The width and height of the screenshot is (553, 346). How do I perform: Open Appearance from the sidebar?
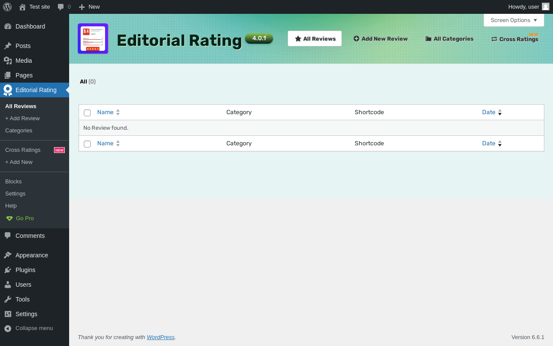(32, 255)
